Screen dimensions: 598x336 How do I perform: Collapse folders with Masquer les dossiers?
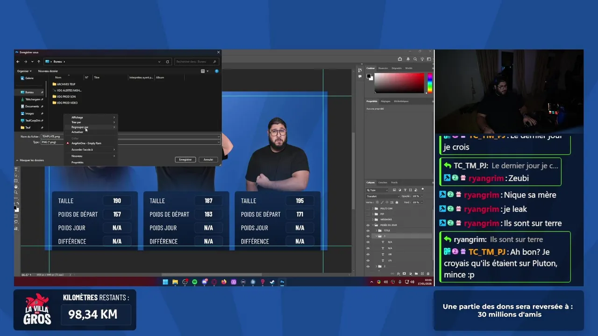click(x=30, y=160)
